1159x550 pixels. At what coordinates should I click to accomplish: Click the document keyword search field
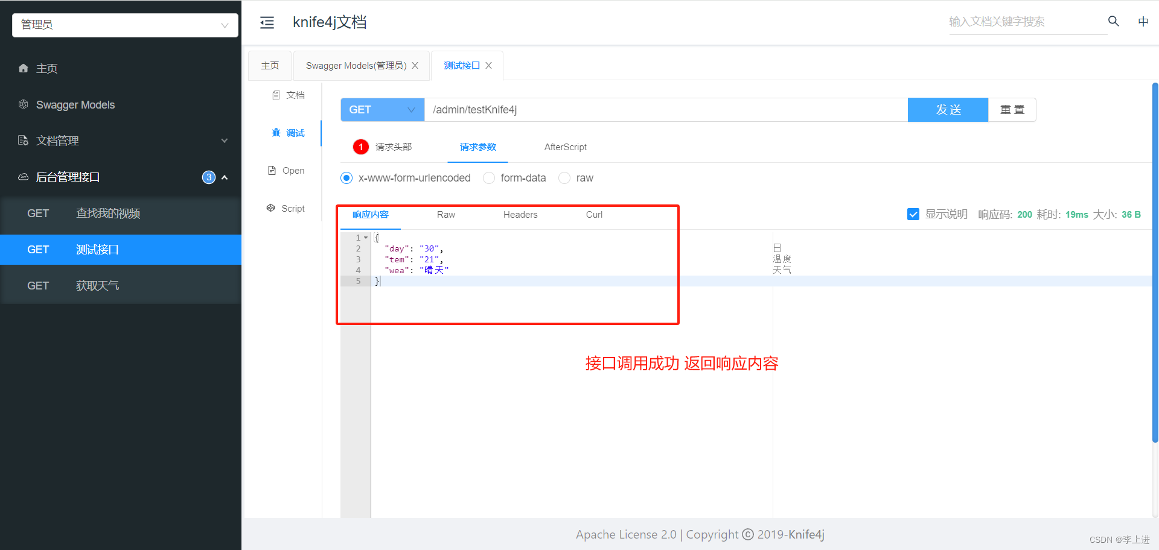[1028, 22]
